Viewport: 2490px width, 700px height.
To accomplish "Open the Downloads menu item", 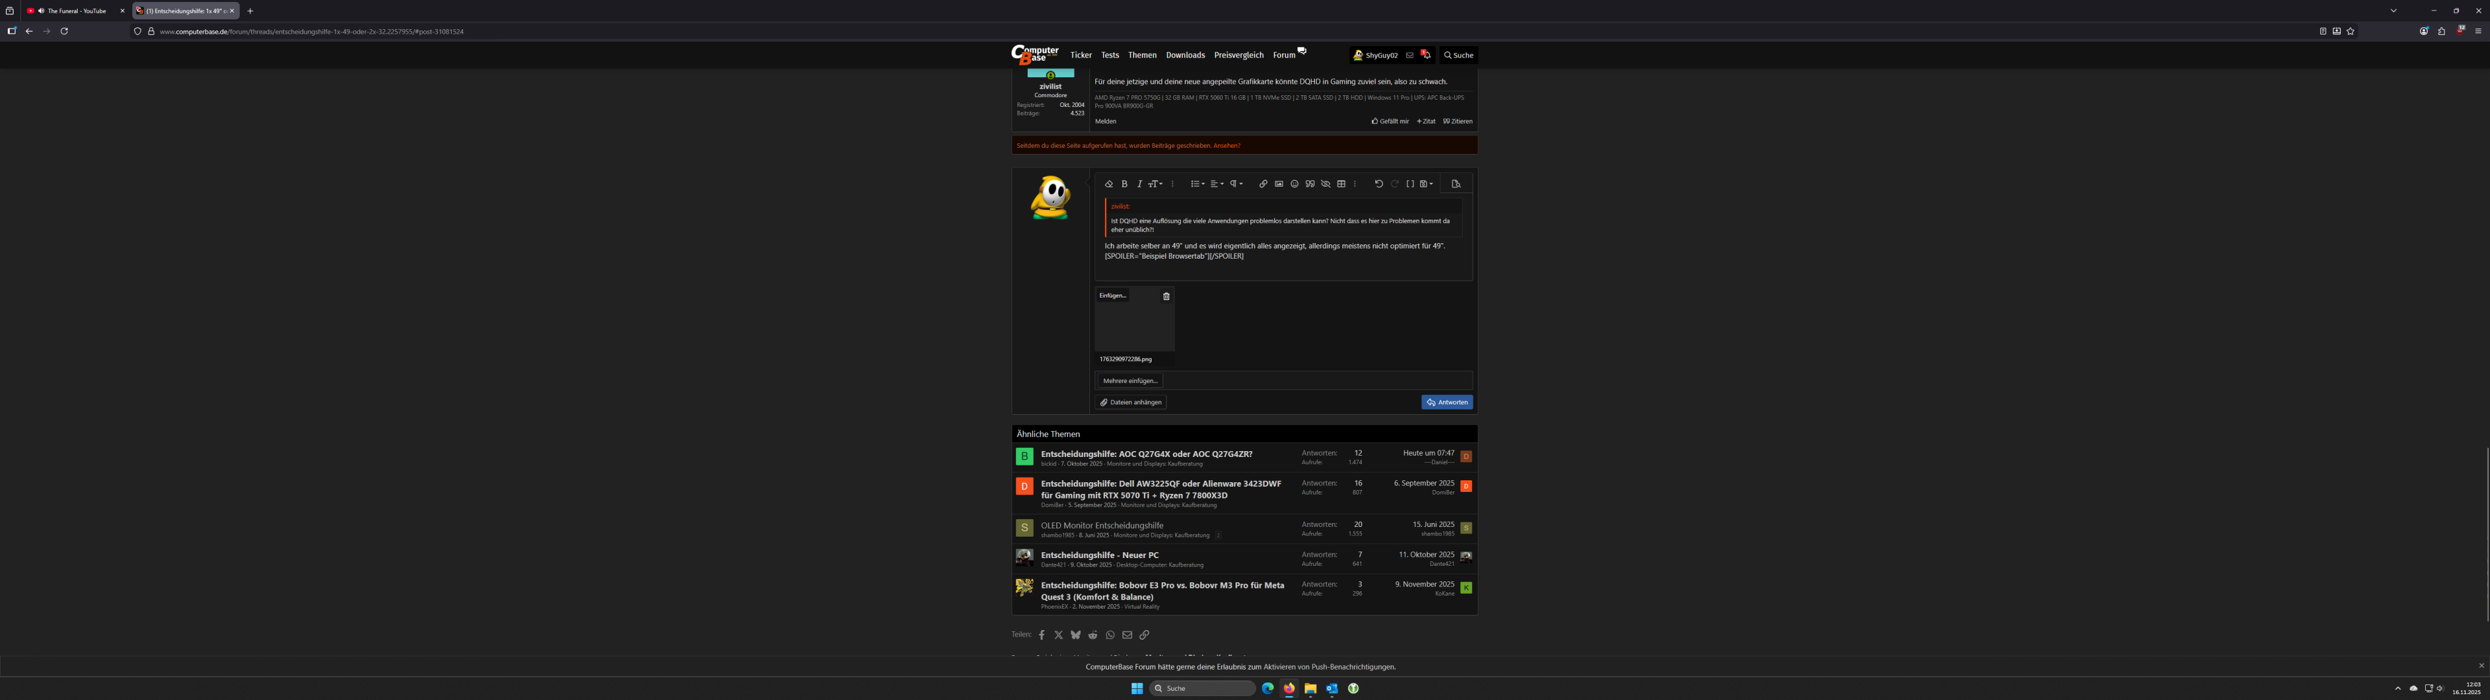I will click(1185, 55).
